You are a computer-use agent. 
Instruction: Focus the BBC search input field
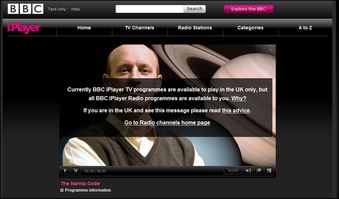[x=150, y=9]
